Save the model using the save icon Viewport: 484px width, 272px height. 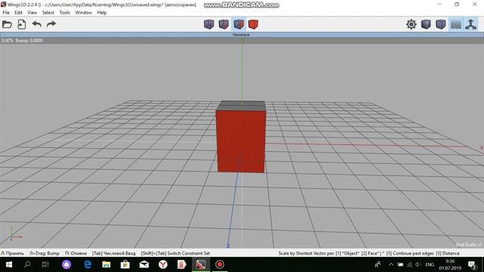coord(22,24)
